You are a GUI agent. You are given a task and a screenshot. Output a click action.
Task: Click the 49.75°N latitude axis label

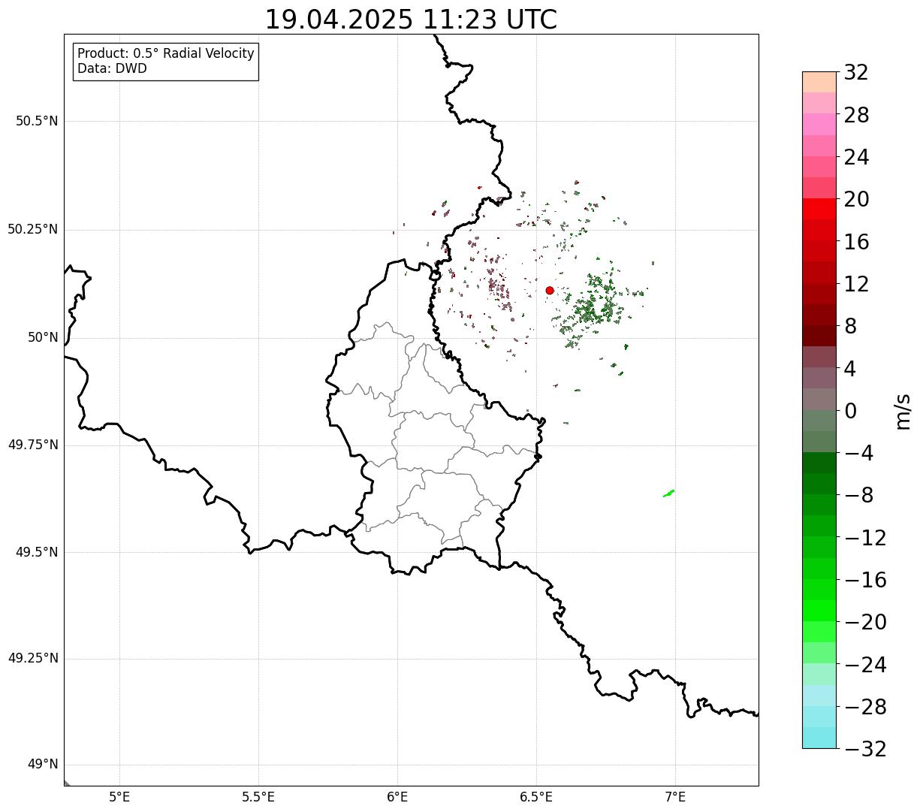point(33,445)
